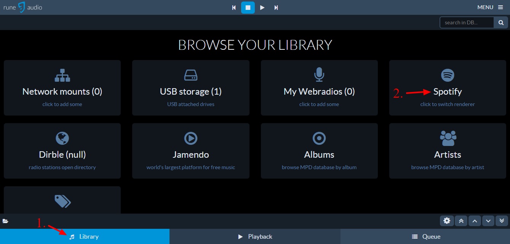Screen dimensions: 510x244
Task: Switch to the Library tab
Action: click(85, 236)
